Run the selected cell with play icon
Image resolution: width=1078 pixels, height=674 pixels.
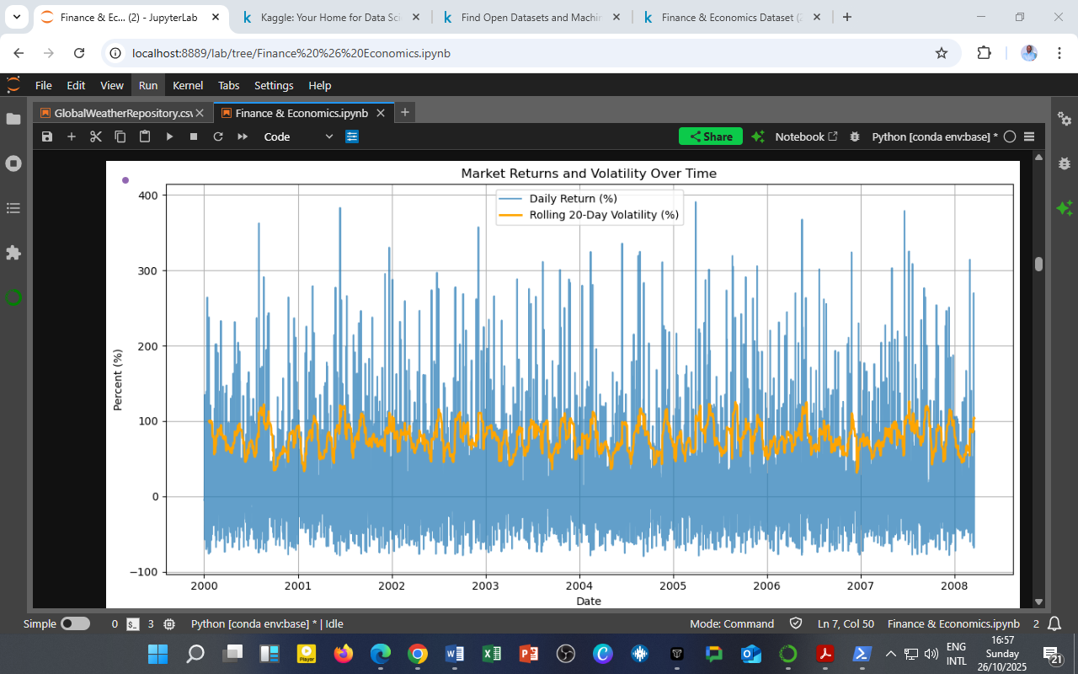169,136
